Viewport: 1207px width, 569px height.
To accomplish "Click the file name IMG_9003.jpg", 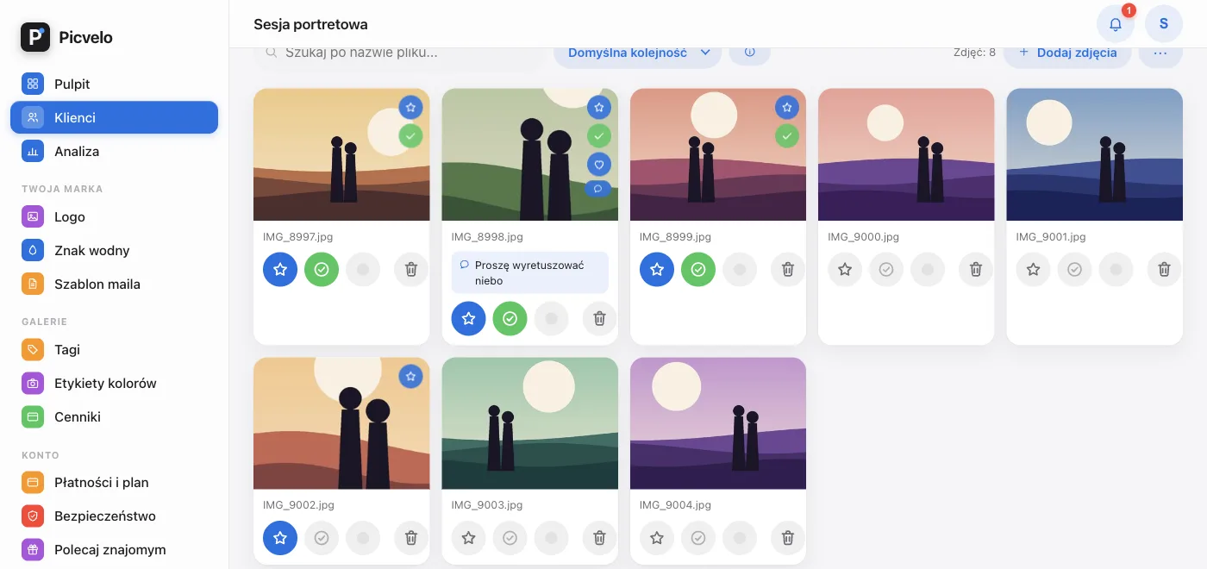I will coord(487,505).
